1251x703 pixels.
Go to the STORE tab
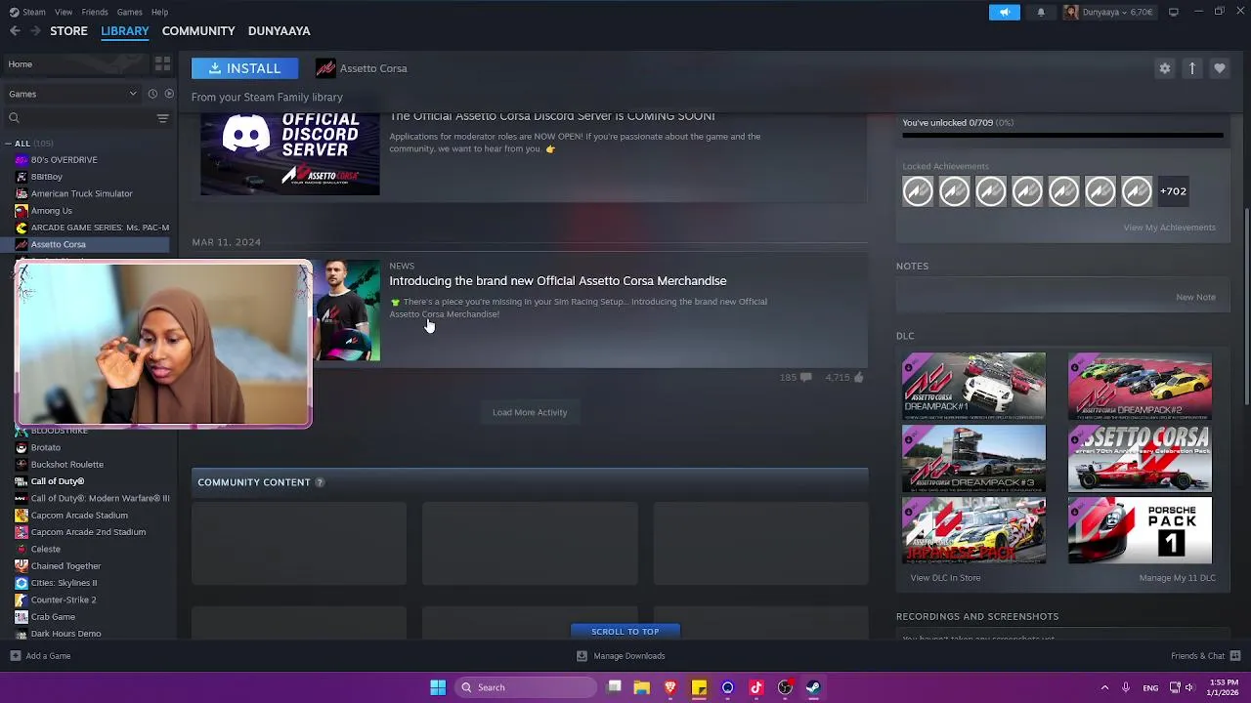(68, 31)
